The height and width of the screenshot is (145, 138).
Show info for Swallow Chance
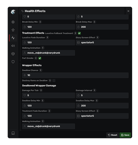point(41,70)
